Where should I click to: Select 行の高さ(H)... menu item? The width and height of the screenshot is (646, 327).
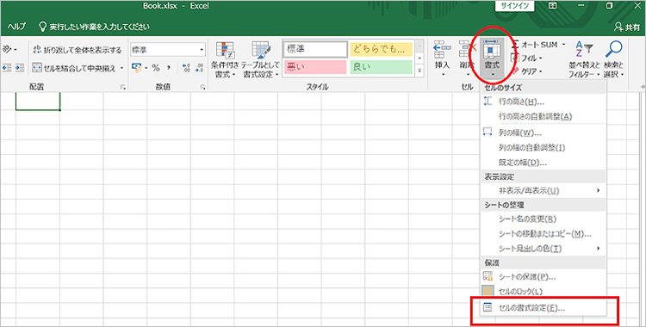(x=543, y=102)
